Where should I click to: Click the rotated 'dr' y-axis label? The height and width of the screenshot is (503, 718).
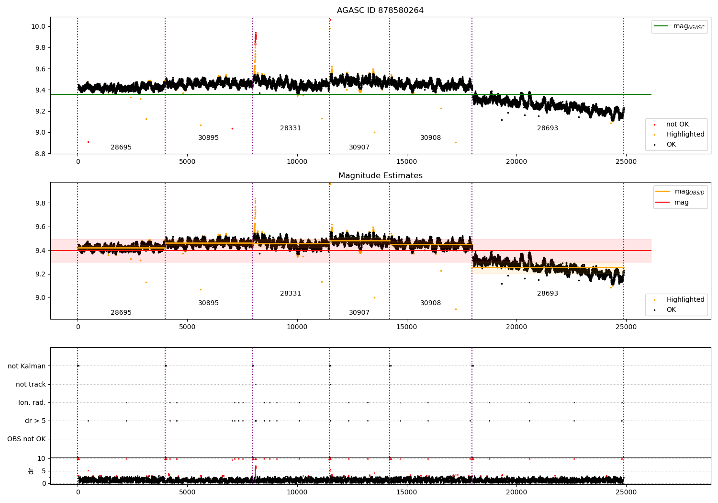coord(31,471)
